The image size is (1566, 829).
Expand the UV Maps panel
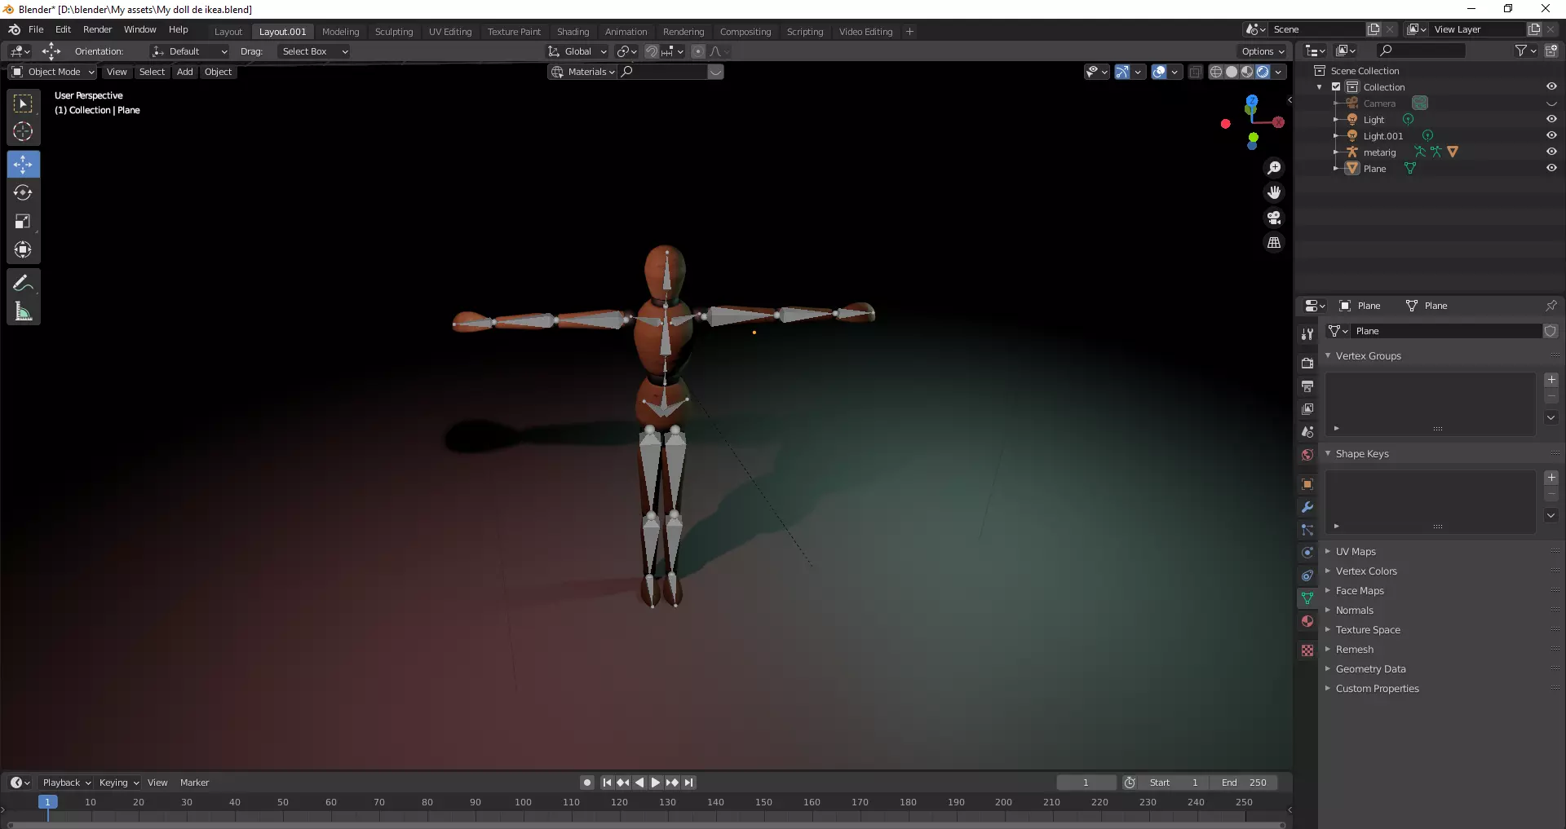[1355, 552]
